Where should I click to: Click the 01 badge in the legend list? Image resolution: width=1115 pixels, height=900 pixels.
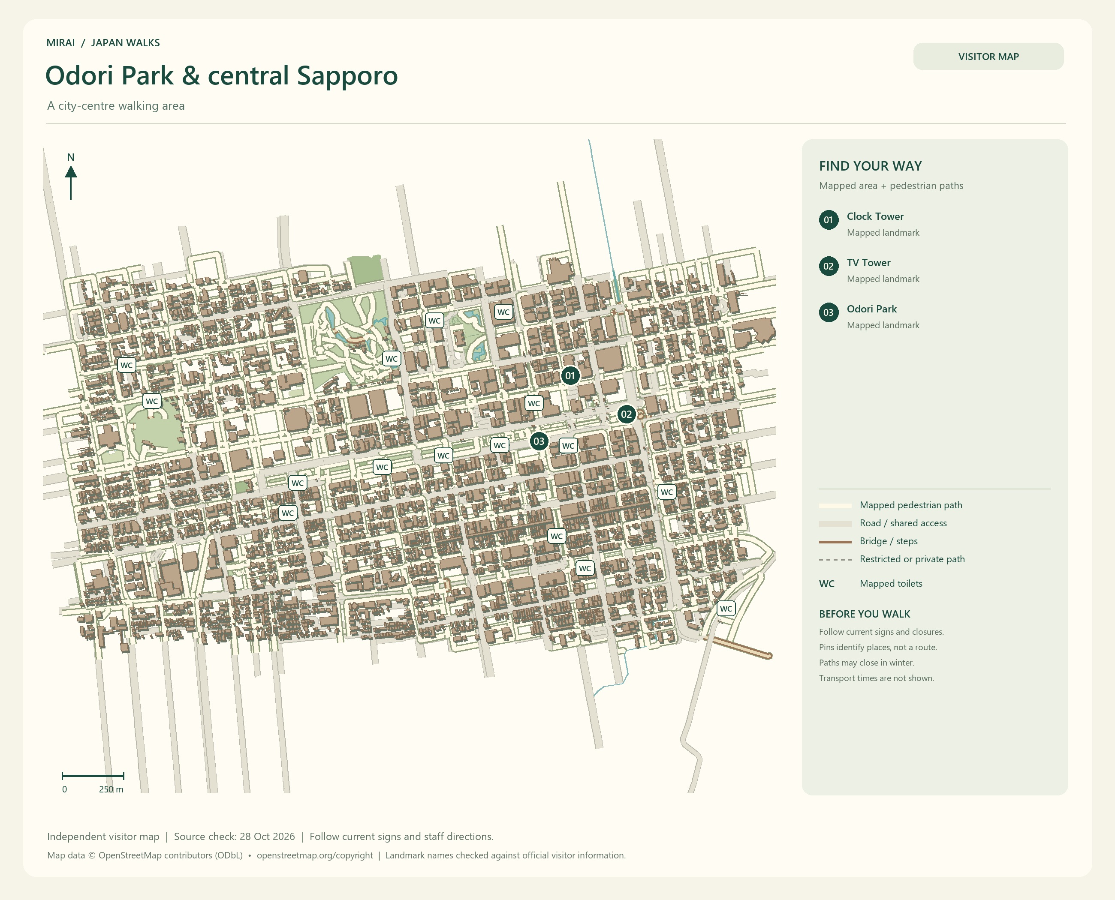(829, 220)
